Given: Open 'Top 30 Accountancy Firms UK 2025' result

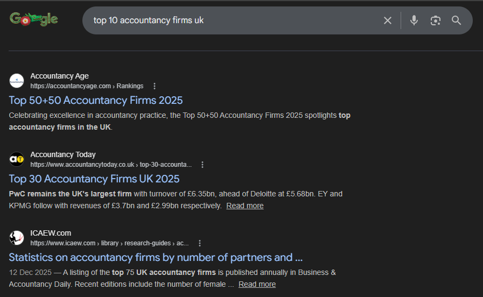Looking at the screenshot, I should click(94, 179).
